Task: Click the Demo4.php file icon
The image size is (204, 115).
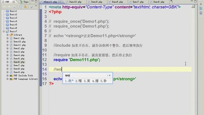Action: click(x=11, y=55)
